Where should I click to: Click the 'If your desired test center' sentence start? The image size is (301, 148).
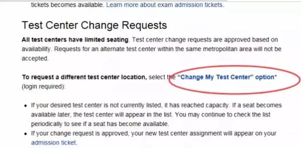61,105
